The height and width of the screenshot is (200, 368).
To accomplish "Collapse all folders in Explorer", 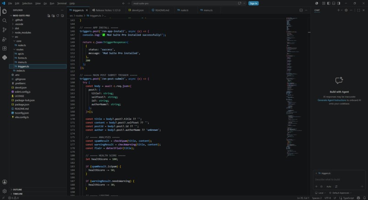I will tap(62, 16).
